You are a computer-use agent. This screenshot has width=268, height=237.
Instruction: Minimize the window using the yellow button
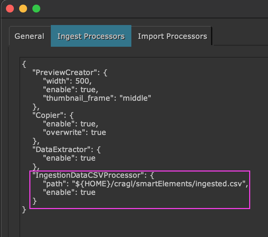tap(23, 9)
